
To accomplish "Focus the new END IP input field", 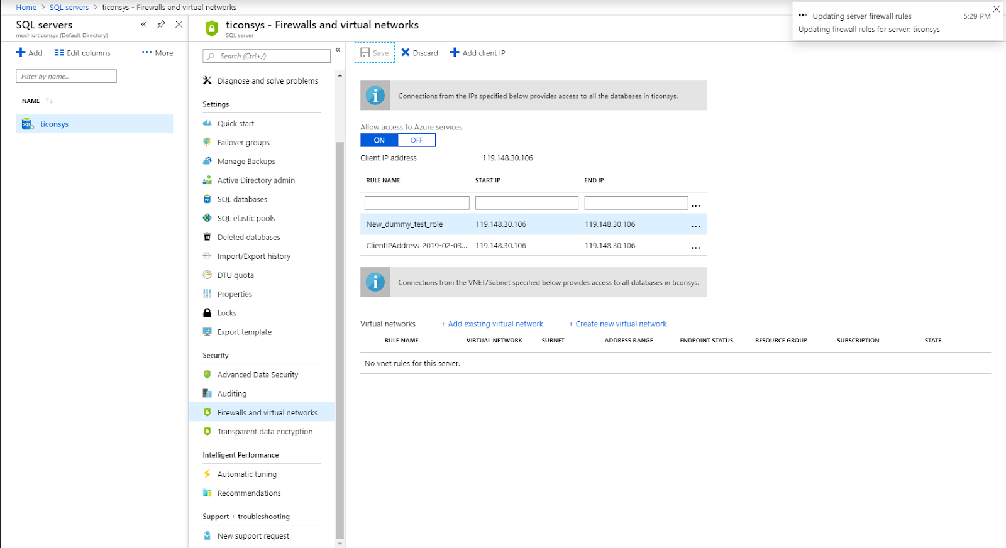I will pyautogui.click(x=636, y=203).
